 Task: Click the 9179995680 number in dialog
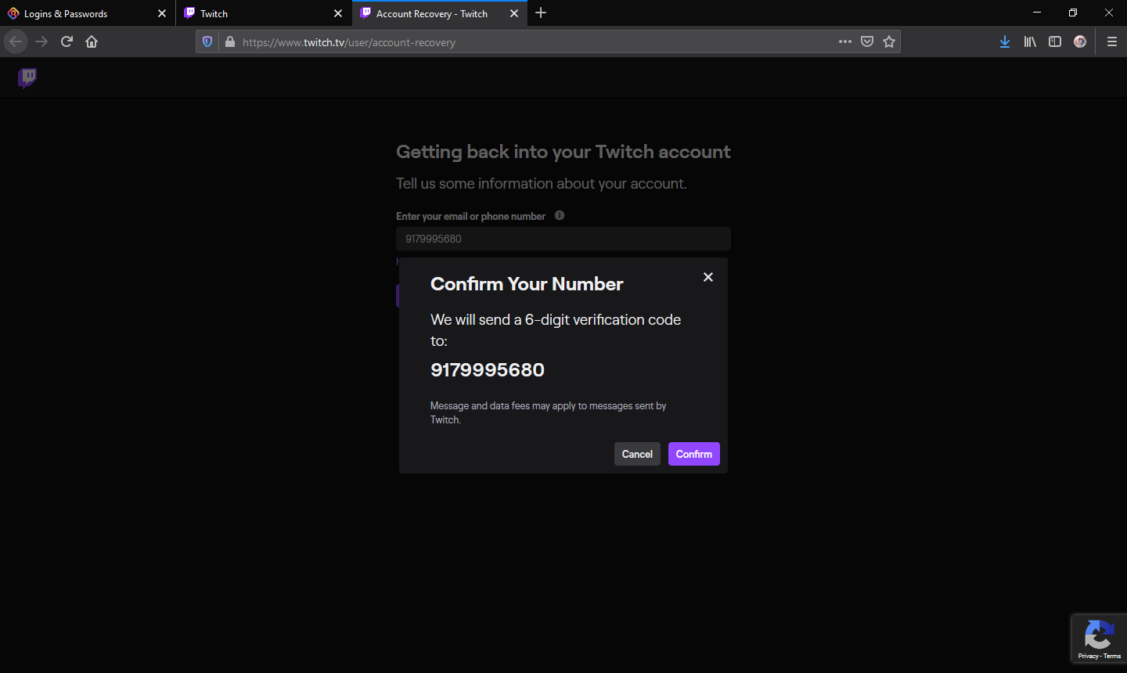[x=488, y=369]
